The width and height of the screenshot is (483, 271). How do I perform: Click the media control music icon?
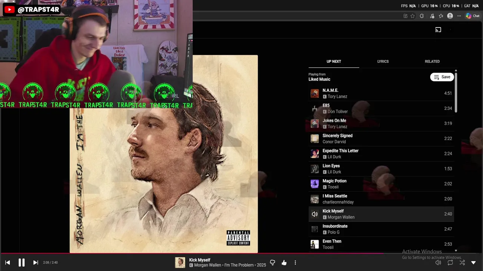(x=432, y=16)
